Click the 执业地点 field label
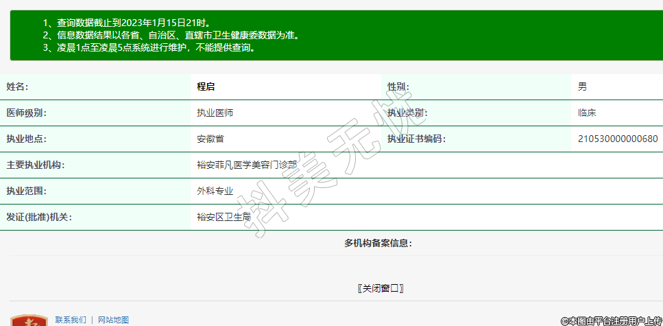Image resolution: width=663 pixels, height=326 pixels. pos(27,139)
